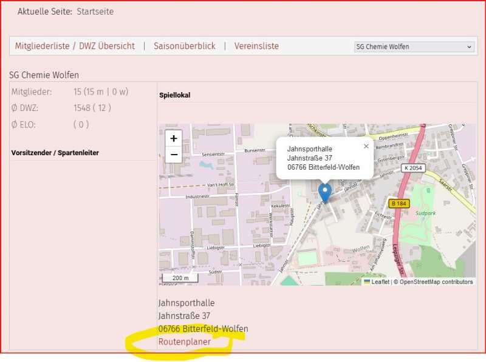Click the SG Chemie Wolfen heading
This screenshot has width=486, height=362.
pyautogui.click(x=44, y=75)
